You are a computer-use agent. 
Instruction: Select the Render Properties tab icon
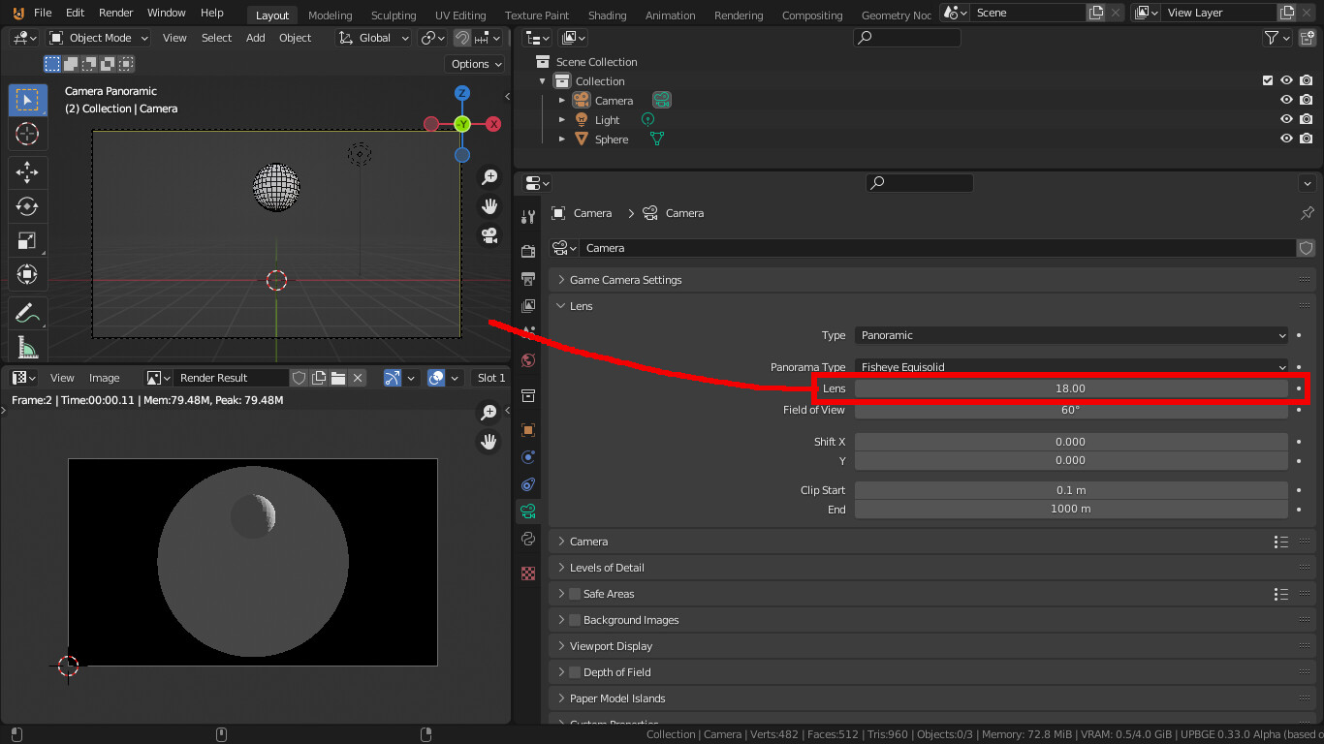[x=527, y=251]
